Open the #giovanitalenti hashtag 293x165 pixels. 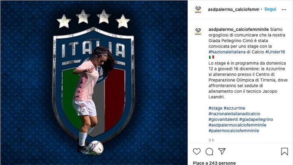coord(223,119)
